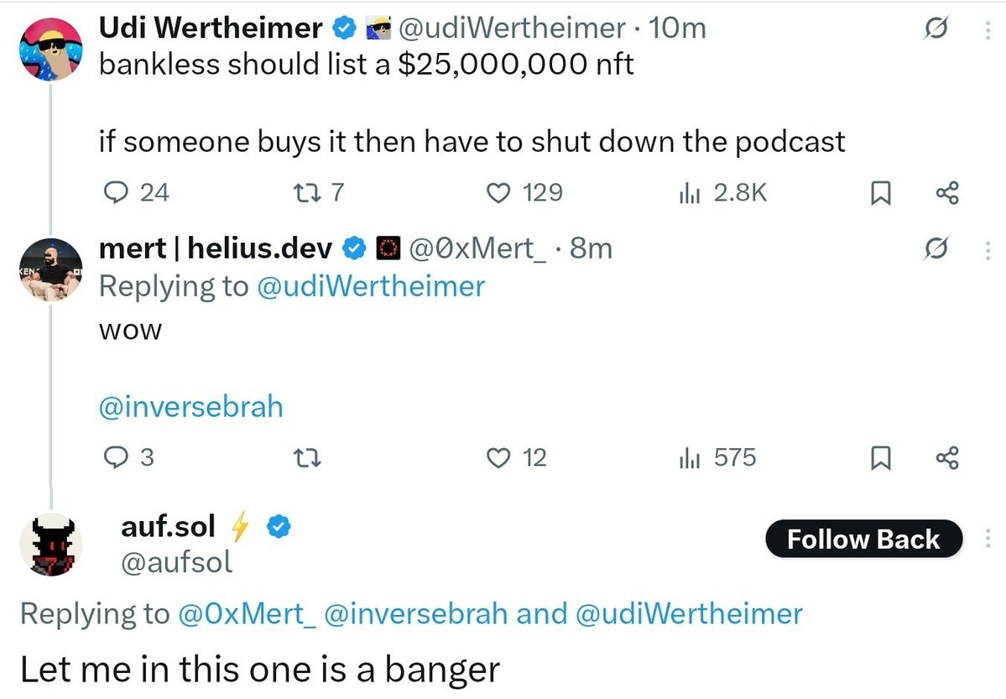
Task: Share mert's reply tweet
Action: (x=946, y=458)
